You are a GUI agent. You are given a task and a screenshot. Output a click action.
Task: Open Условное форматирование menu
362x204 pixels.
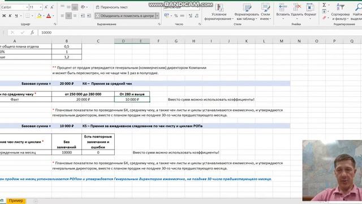[x=219, y=12]
